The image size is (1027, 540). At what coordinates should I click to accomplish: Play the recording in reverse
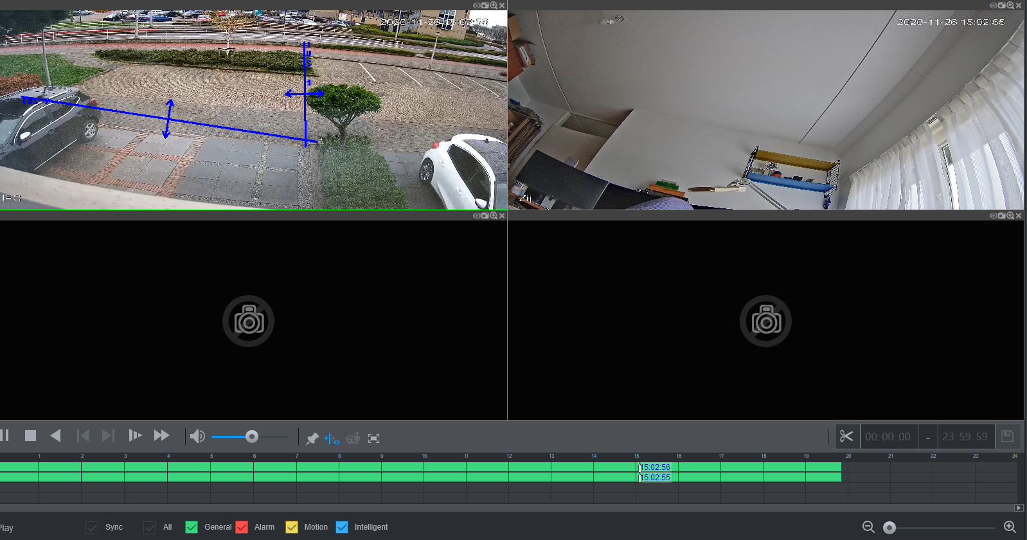coord(55,436)
